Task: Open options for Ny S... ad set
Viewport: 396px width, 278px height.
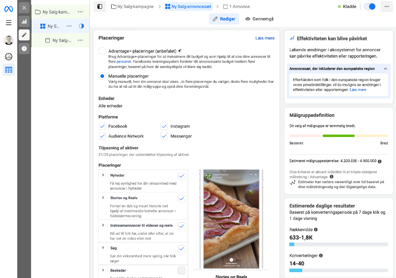Action: coord(69,26)
